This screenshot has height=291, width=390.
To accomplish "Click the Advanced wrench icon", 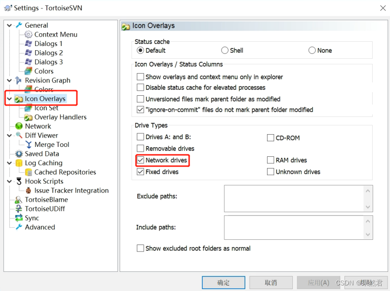I will tap(19, 227).
